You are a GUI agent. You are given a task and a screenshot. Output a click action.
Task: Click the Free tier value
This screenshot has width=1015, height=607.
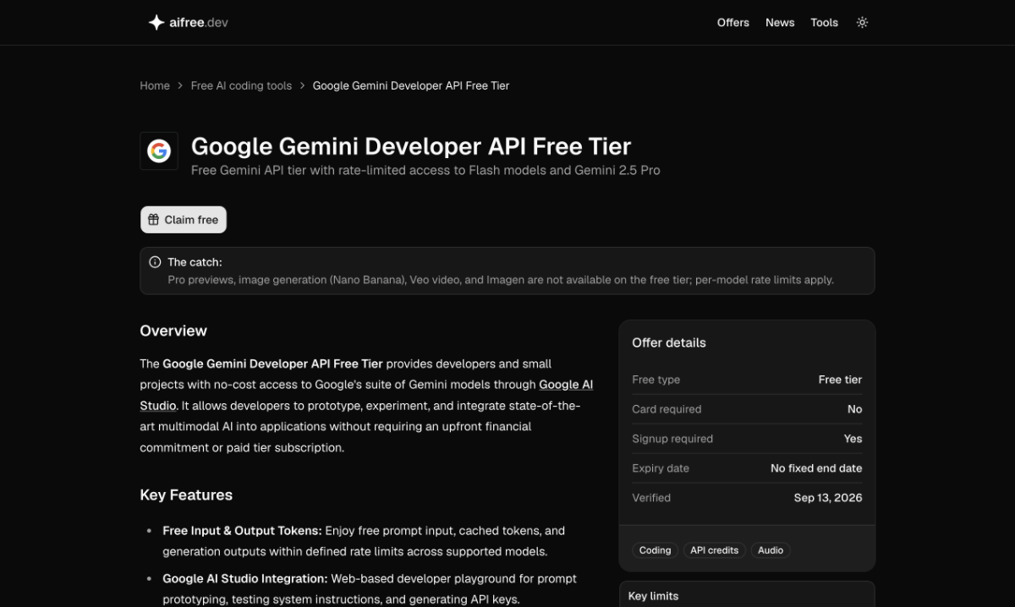point(840,380)
